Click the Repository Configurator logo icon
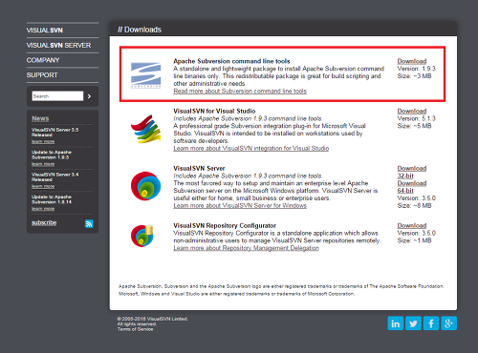 (142, 236)
